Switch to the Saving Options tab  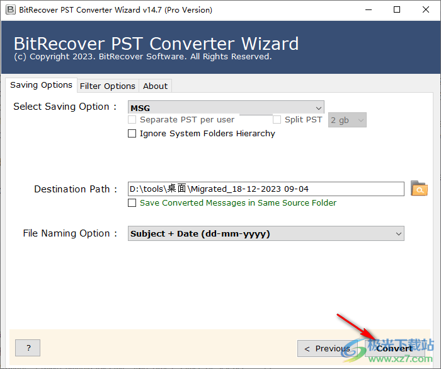(41, 85)
